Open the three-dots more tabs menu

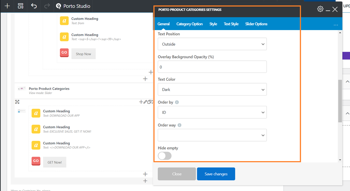click(336, 25)
